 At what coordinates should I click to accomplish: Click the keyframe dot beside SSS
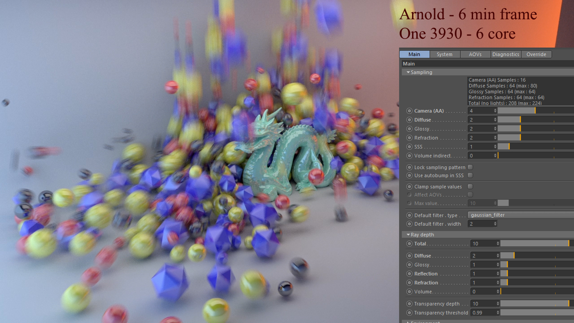coord(409,147)
